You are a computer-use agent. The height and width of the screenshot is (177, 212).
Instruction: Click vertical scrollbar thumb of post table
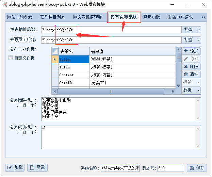pos(178,58)
